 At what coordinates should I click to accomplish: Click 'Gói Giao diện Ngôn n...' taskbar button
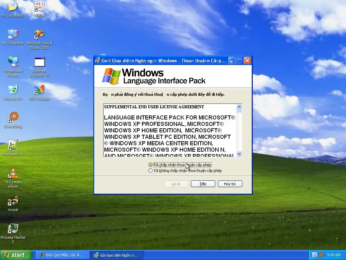point(117,255)
